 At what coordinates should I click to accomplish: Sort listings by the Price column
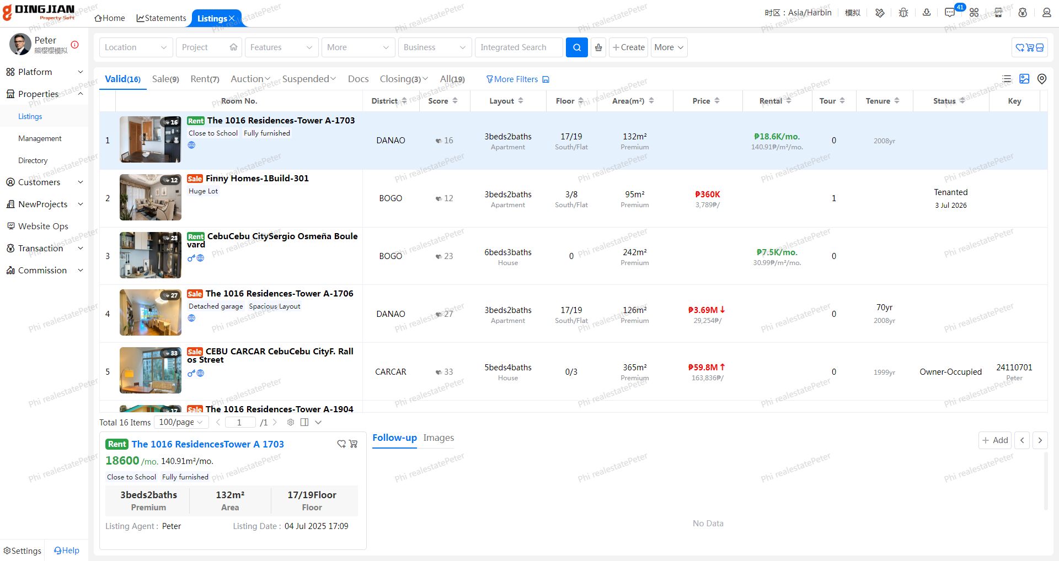pyautogui.click(x=705, y=101)
